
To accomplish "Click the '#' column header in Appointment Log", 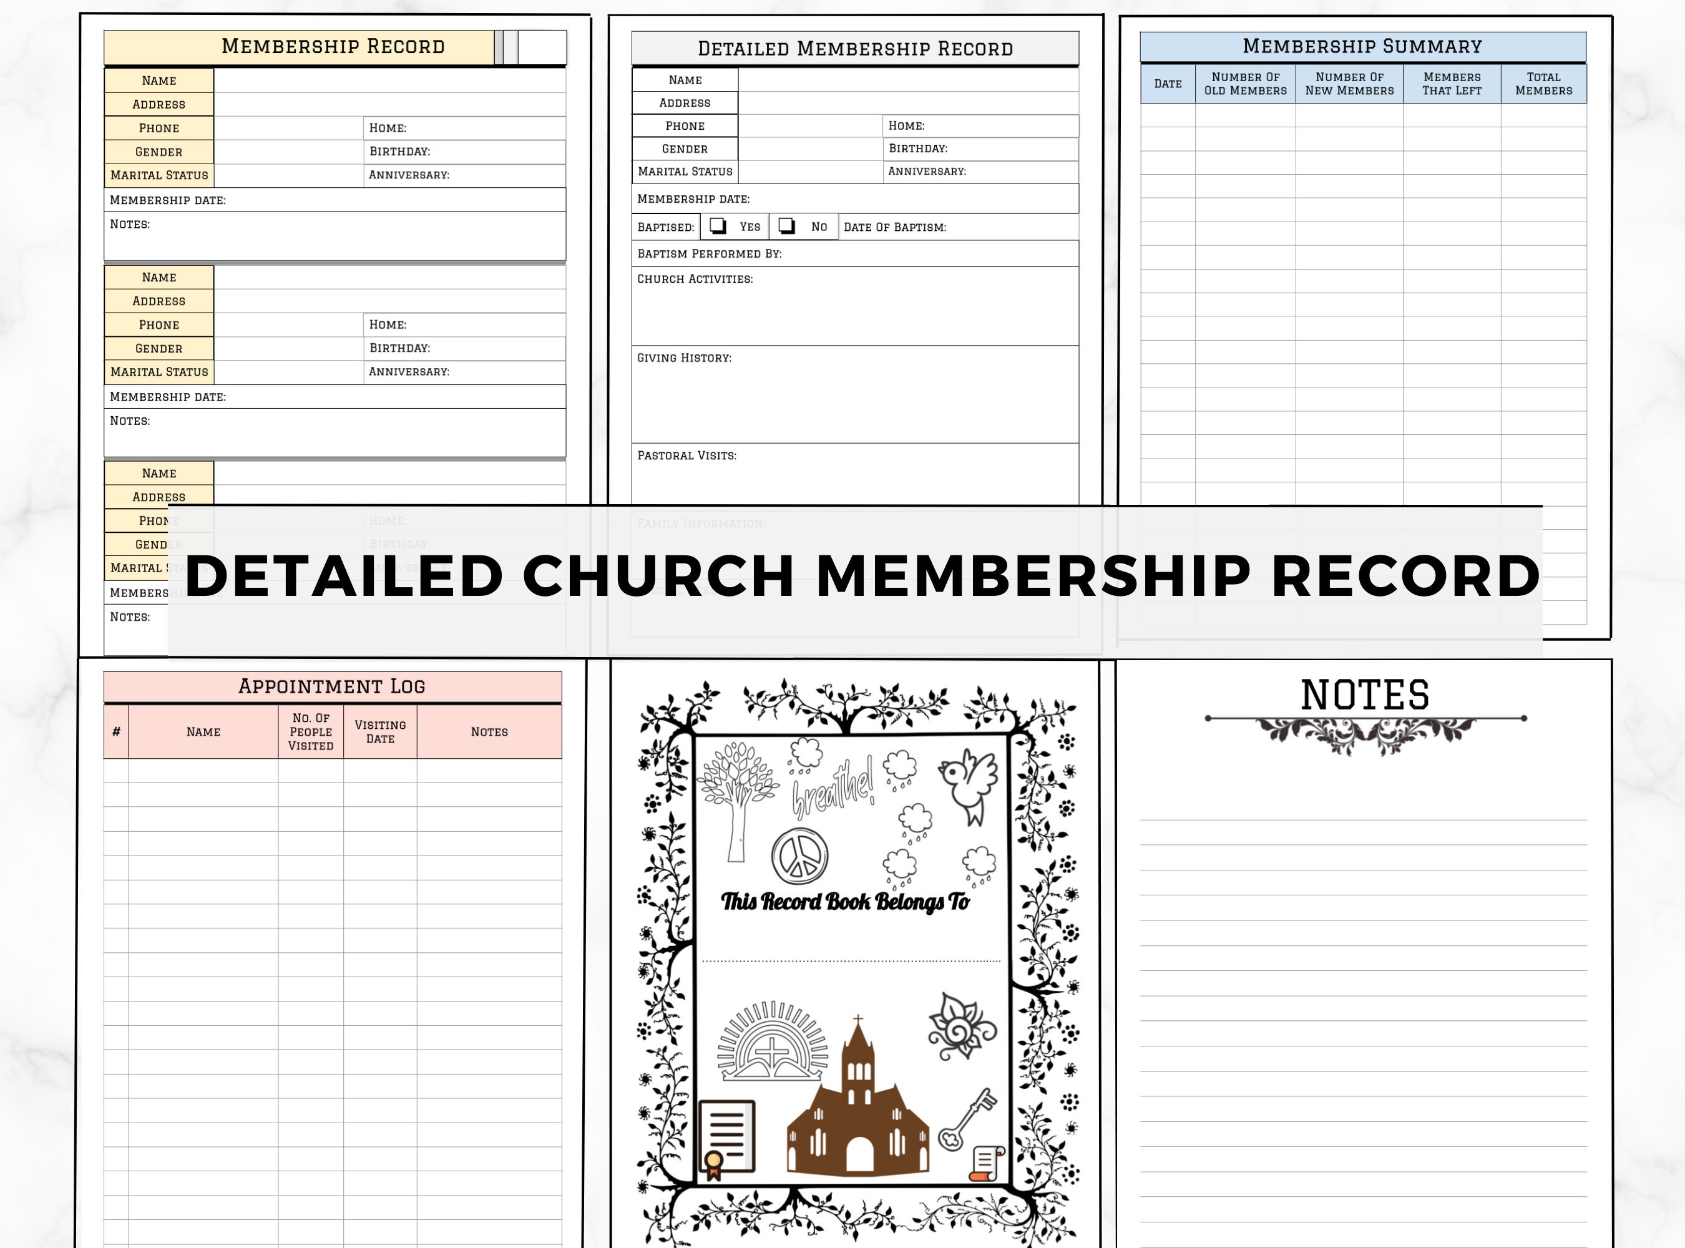I will coord(116,732).
